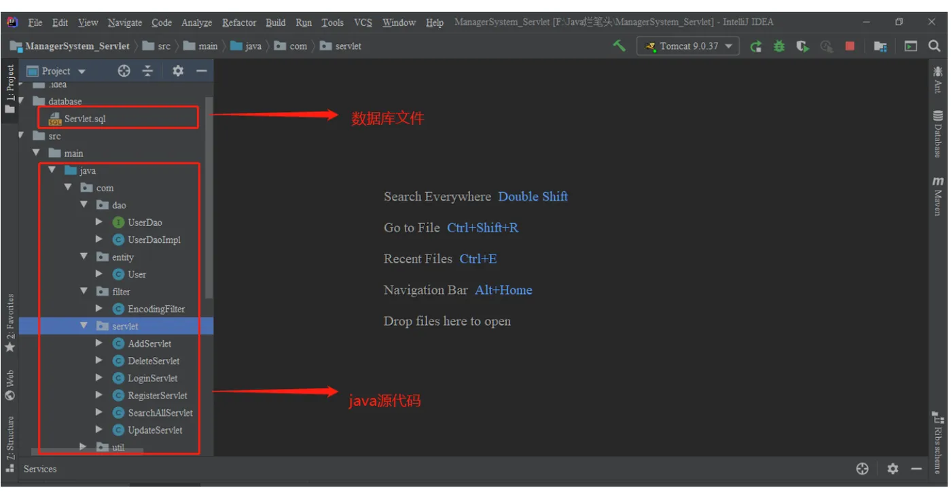The image size is (951, 492).
Task: Open the Maven tool window tab
Action: [x=938, y=196]
